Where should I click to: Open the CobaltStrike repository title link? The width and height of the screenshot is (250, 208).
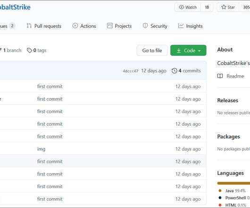pyautogui.click(x=15, y=7)
